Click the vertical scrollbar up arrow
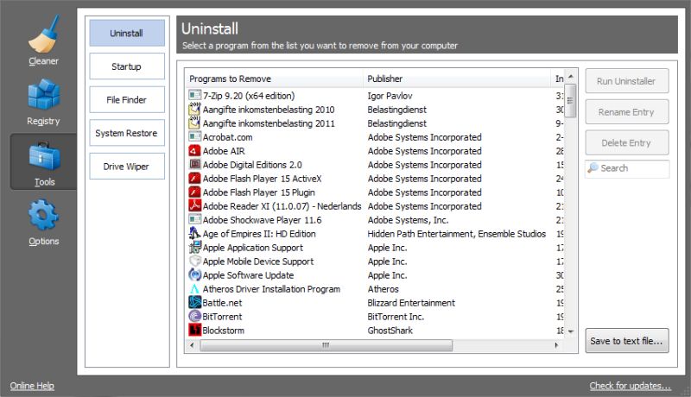This screenshot has width=691, height=397. click(571, 77)
